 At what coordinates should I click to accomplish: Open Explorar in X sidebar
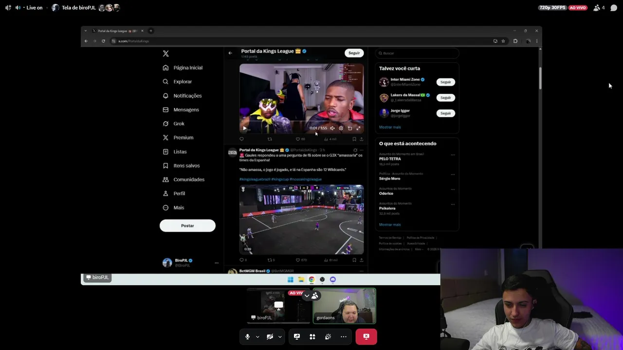click(x=177, y=82)
